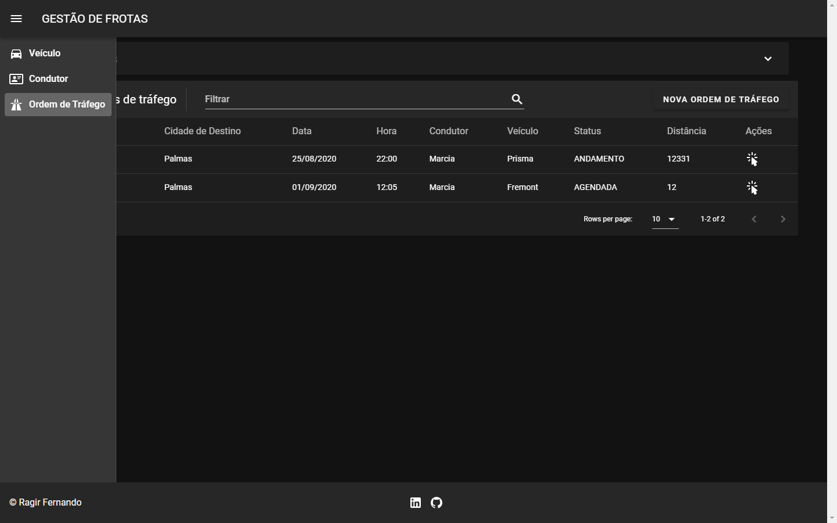Click the page scrollbar down arrow
This screenshot has width=837, height=523.
(x=832, y=518)
